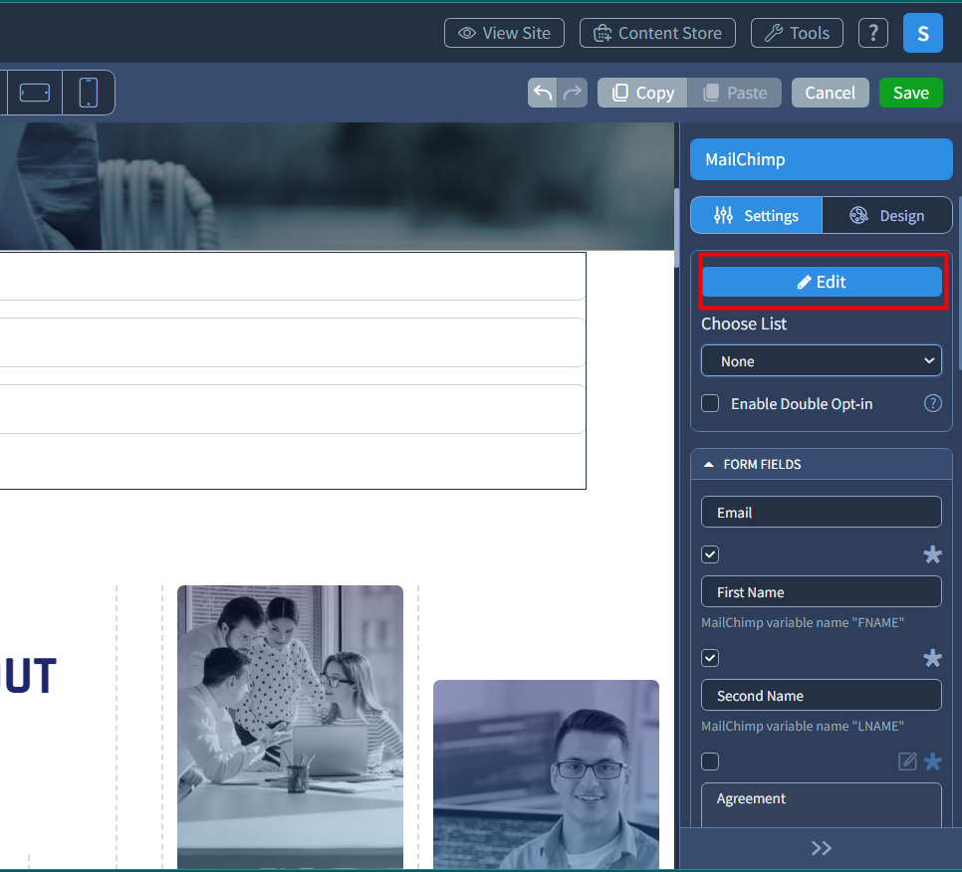Toggle required star for First Name
Image resolution: width=962 pixels, height=872 pixels.
(932, 554)
